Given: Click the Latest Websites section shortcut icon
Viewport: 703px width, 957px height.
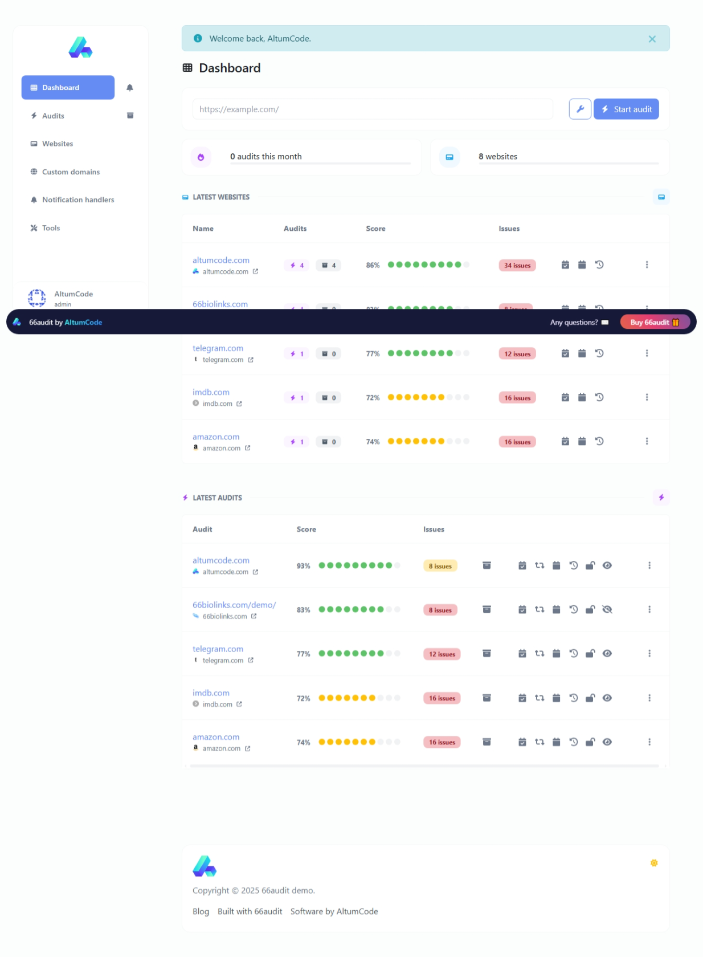Looking at the screenshot, I should [x=661, y=197].
